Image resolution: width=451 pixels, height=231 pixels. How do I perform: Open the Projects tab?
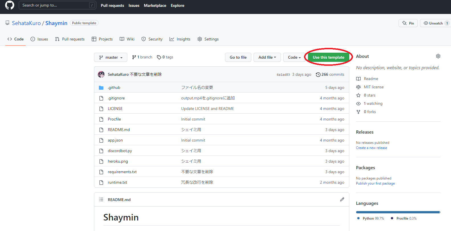click(x=102, y=39)
